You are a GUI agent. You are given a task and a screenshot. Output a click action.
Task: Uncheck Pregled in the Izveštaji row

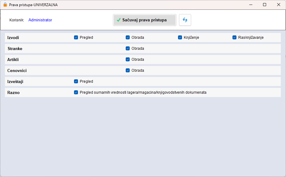[x=76, y=81]
